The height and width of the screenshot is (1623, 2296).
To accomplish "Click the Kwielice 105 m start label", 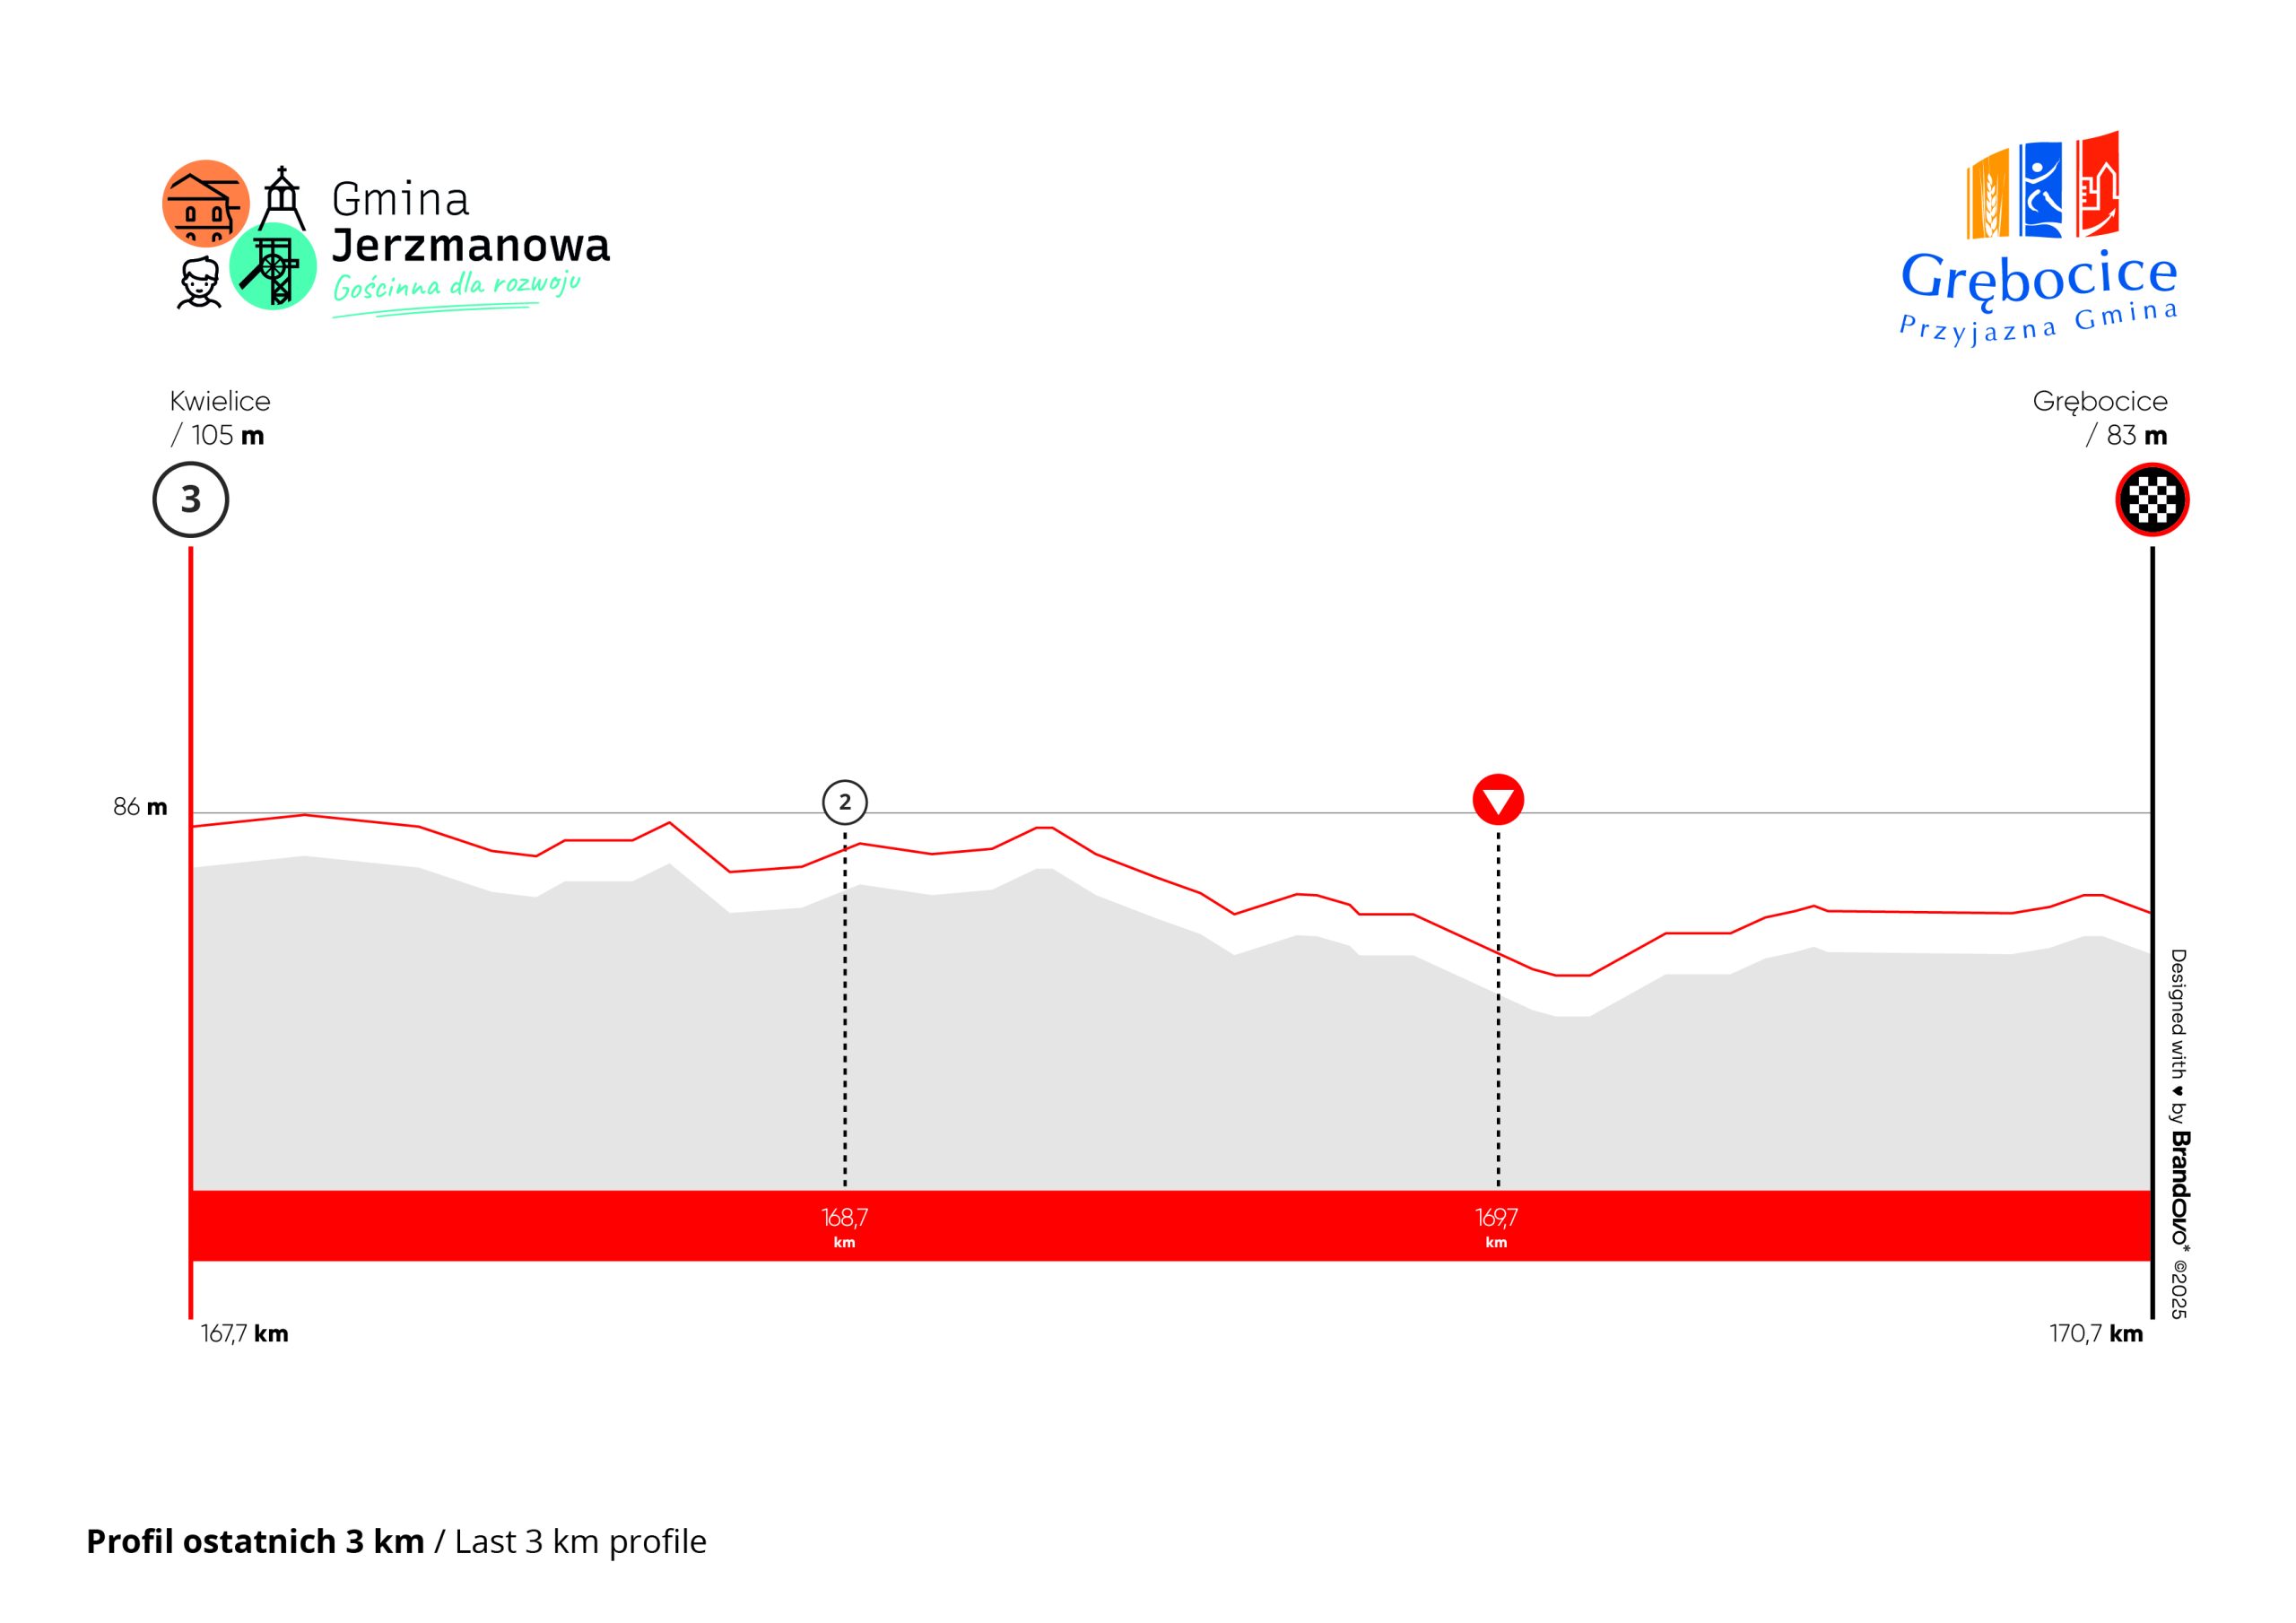I will (219, 418).
